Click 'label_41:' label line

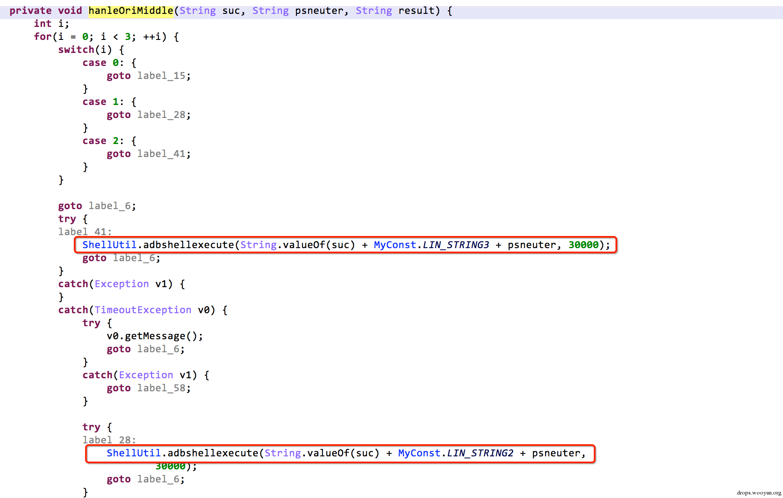[x=85, y=232]
